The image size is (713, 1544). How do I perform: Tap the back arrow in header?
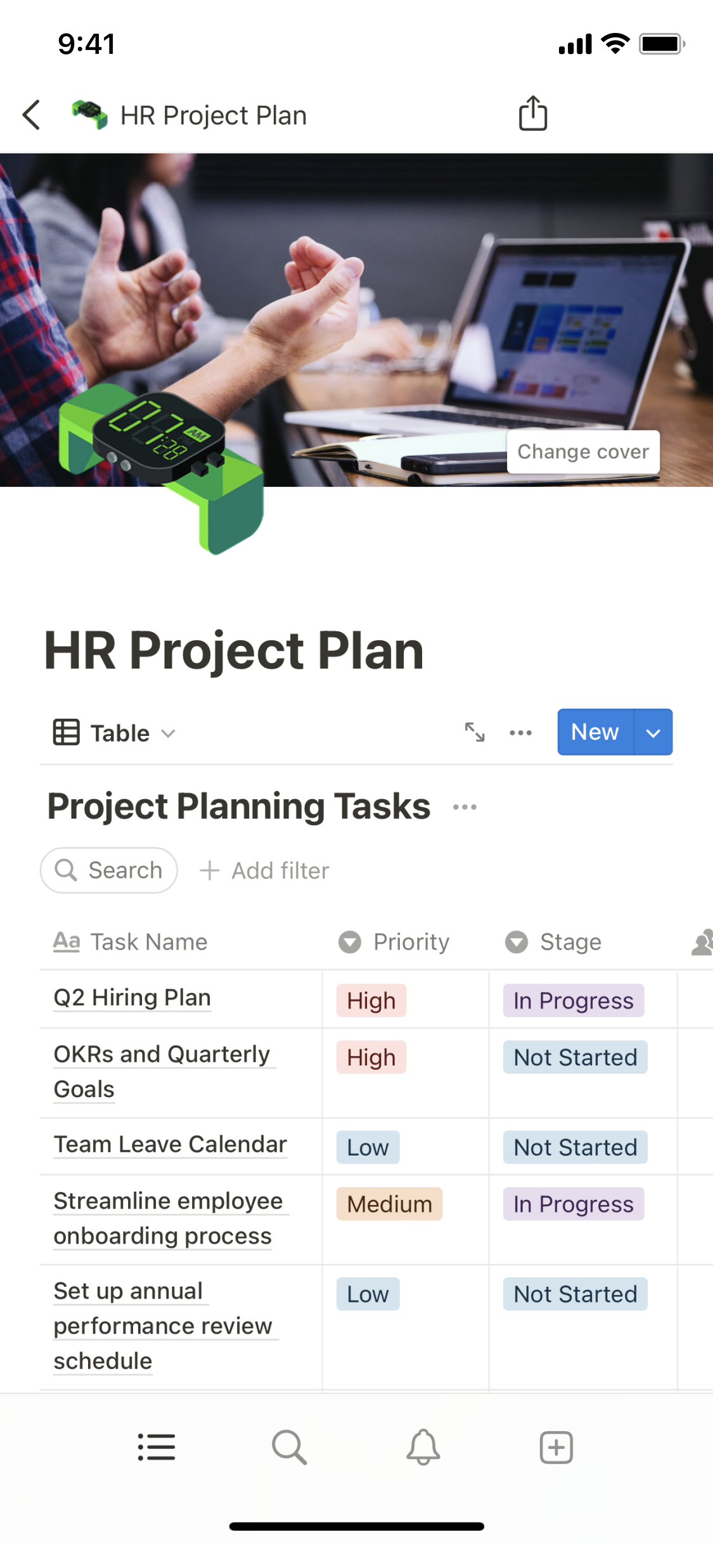pyautogui.click(x=32, y=115)
